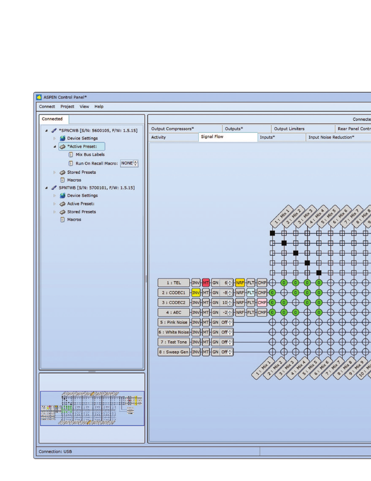Click the globe icon of SPNCWB Device Settings
Viewport: 371px width, 481px height.
click(63, 138)
